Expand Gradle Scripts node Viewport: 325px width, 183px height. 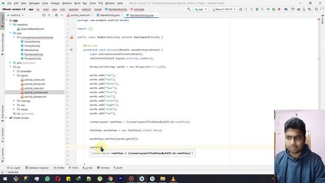[x=7, y=117]
